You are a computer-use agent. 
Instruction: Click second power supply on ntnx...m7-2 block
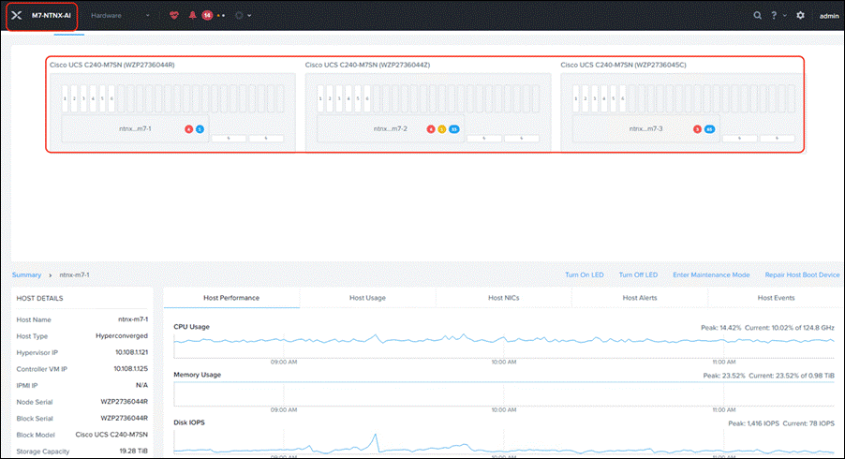coord(522,139)
